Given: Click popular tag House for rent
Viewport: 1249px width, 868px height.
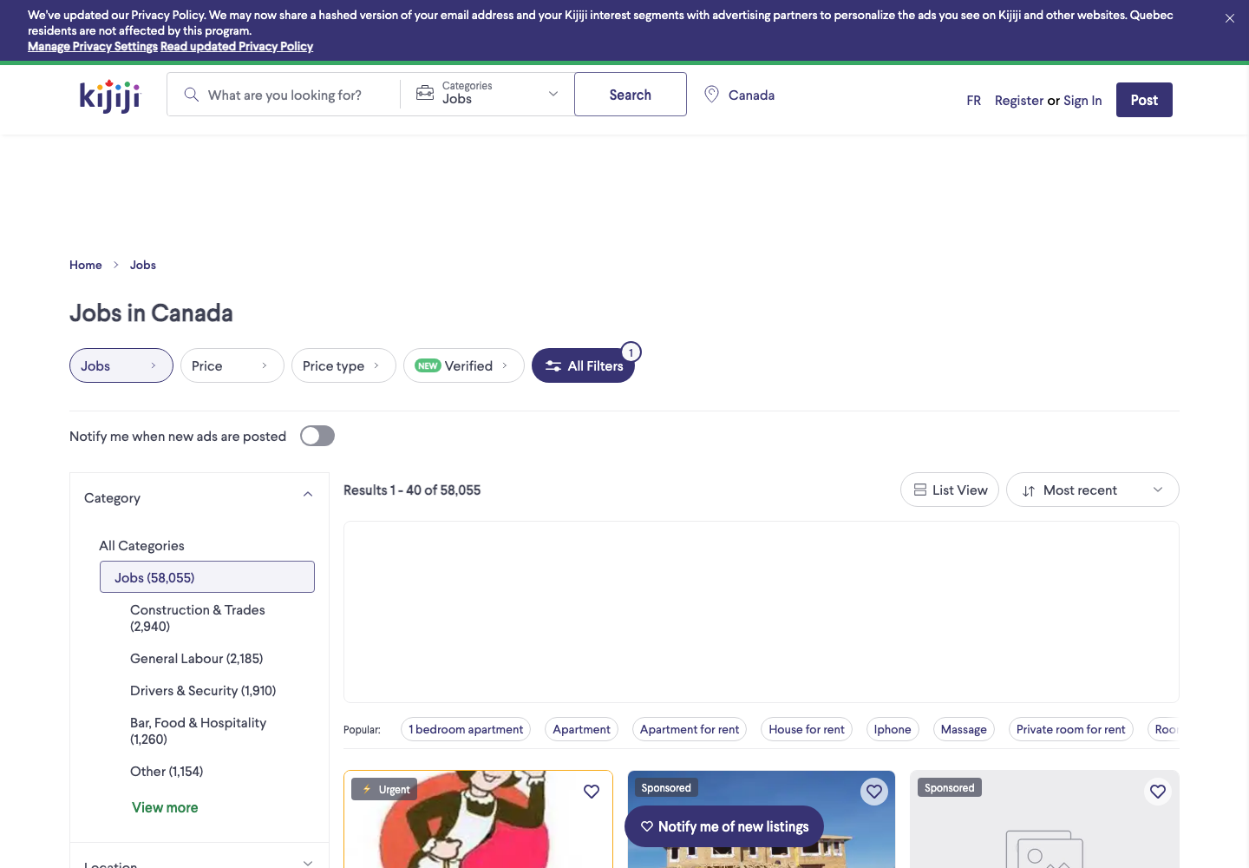Looking at the screenshot, I should click(807, 729).
